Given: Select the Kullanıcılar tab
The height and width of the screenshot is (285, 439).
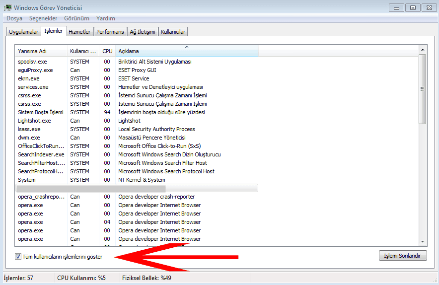Looking at the screenshot, I should pyautogui.click(x=173, y=32).
